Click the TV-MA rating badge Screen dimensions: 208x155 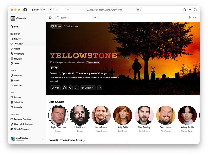click(x=54, y=68)
